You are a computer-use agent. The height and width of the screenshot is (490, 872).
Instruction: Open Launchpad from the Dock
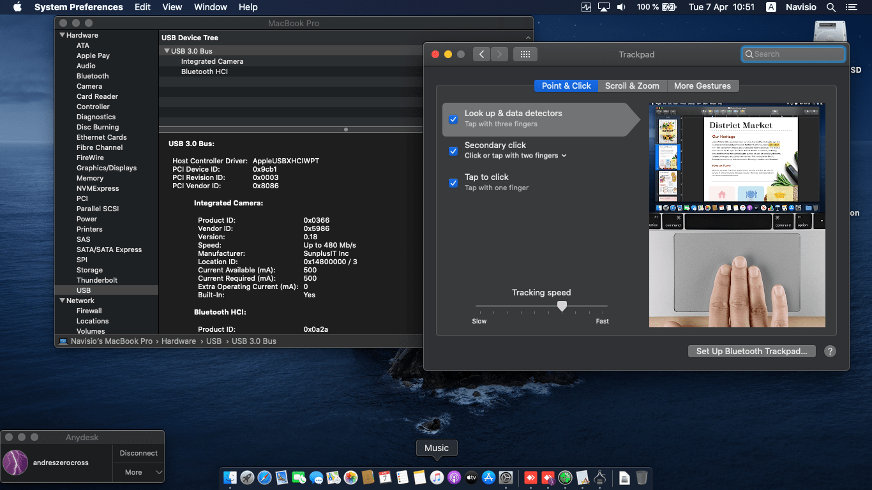click(x=247, y=477)
